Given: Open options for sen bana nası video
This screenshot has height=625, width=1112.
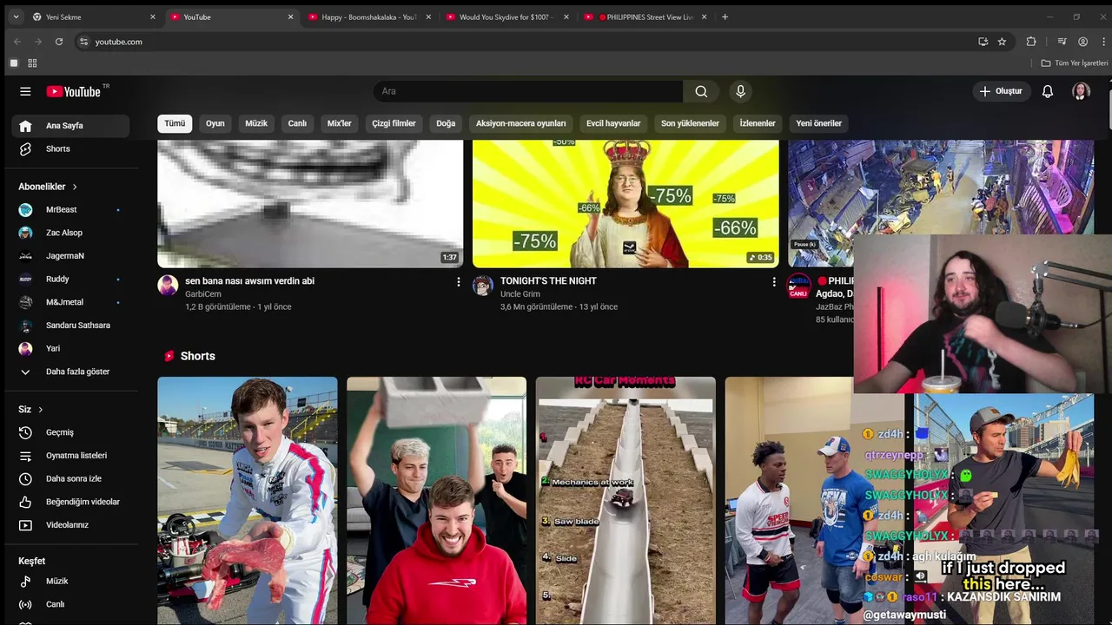Looking at the screenshot, I should tap(459, 282).
